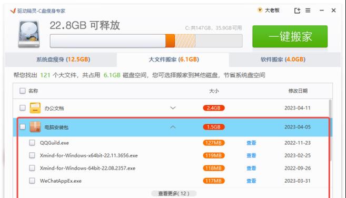Click the 117MB size badge
346x198 pixels.
tap(214, 181)
